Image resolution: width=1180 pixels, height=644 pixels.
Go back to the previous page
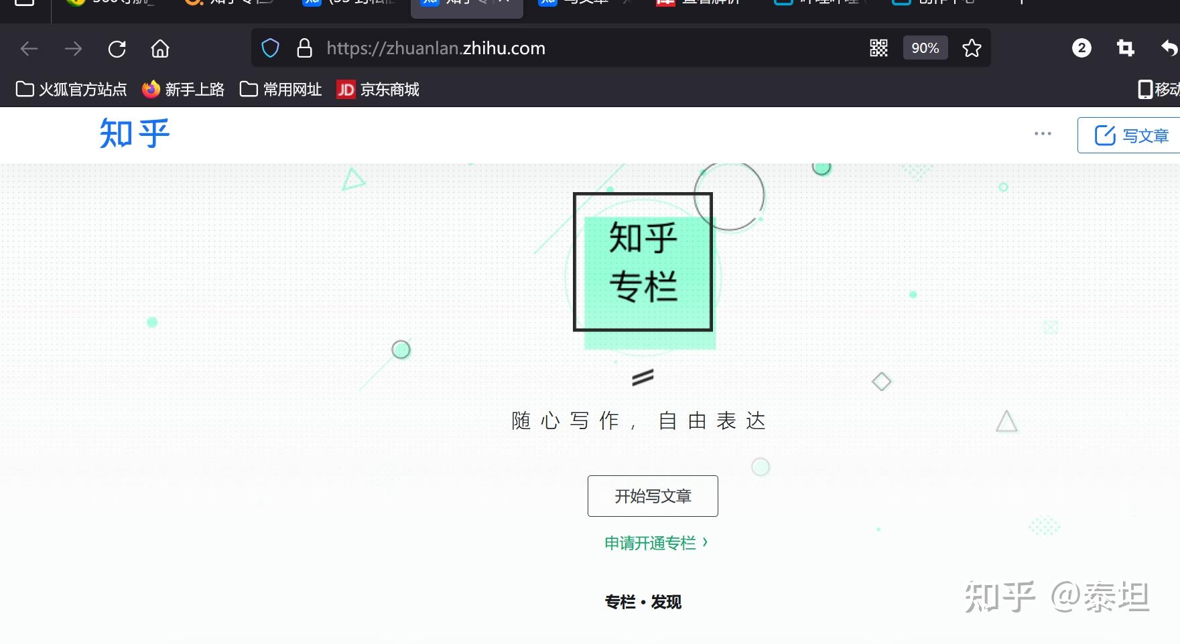click(x=29, y=48)
